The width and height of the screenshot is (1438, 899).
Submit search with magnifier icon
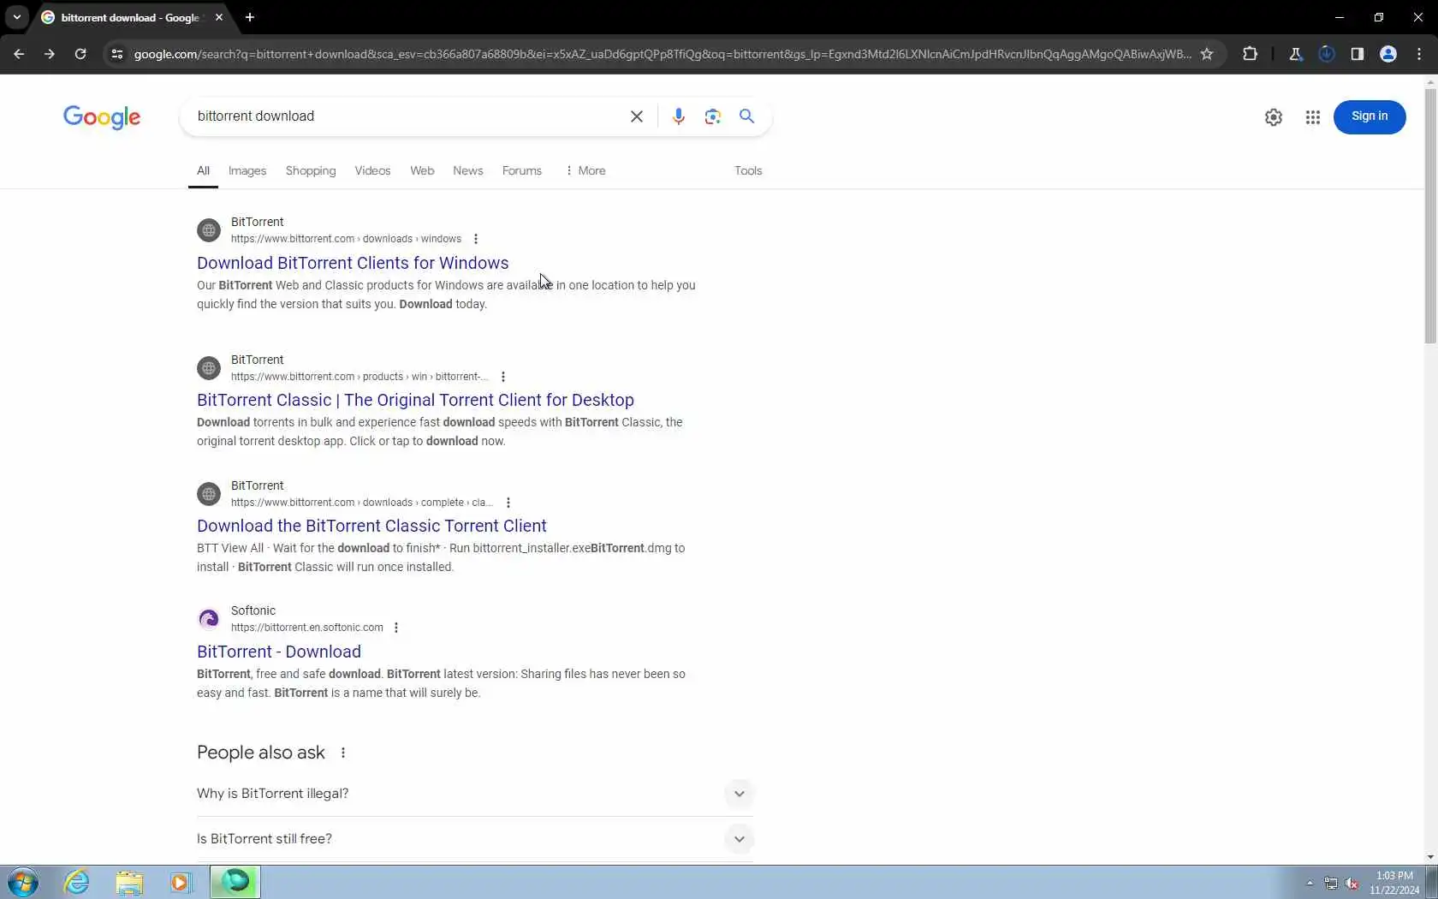[x=746, y=116]
